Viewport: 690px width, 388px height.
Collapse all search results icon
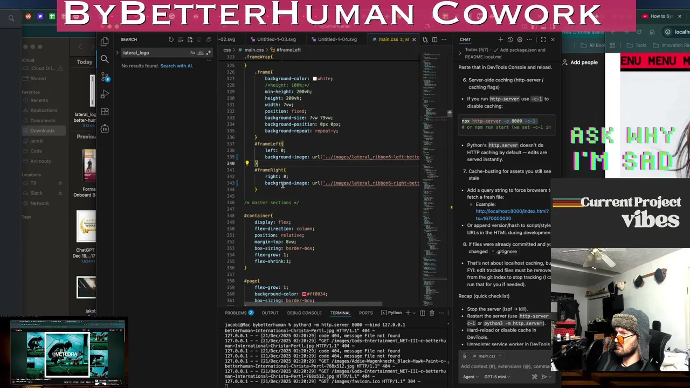pos(209,39)
